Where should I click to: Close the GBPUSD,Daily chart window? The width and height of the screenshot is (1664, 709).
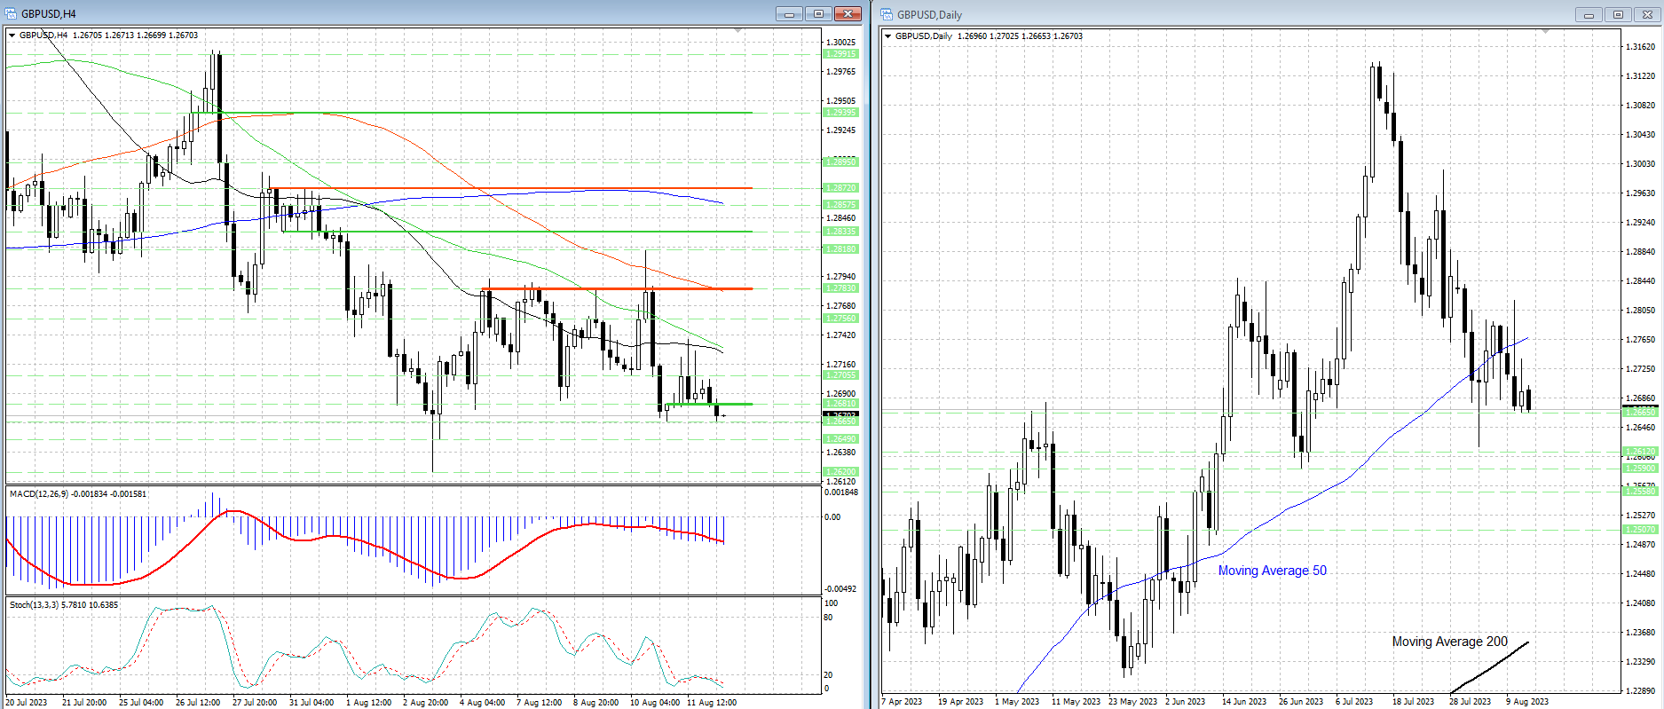coord(1648,14)
